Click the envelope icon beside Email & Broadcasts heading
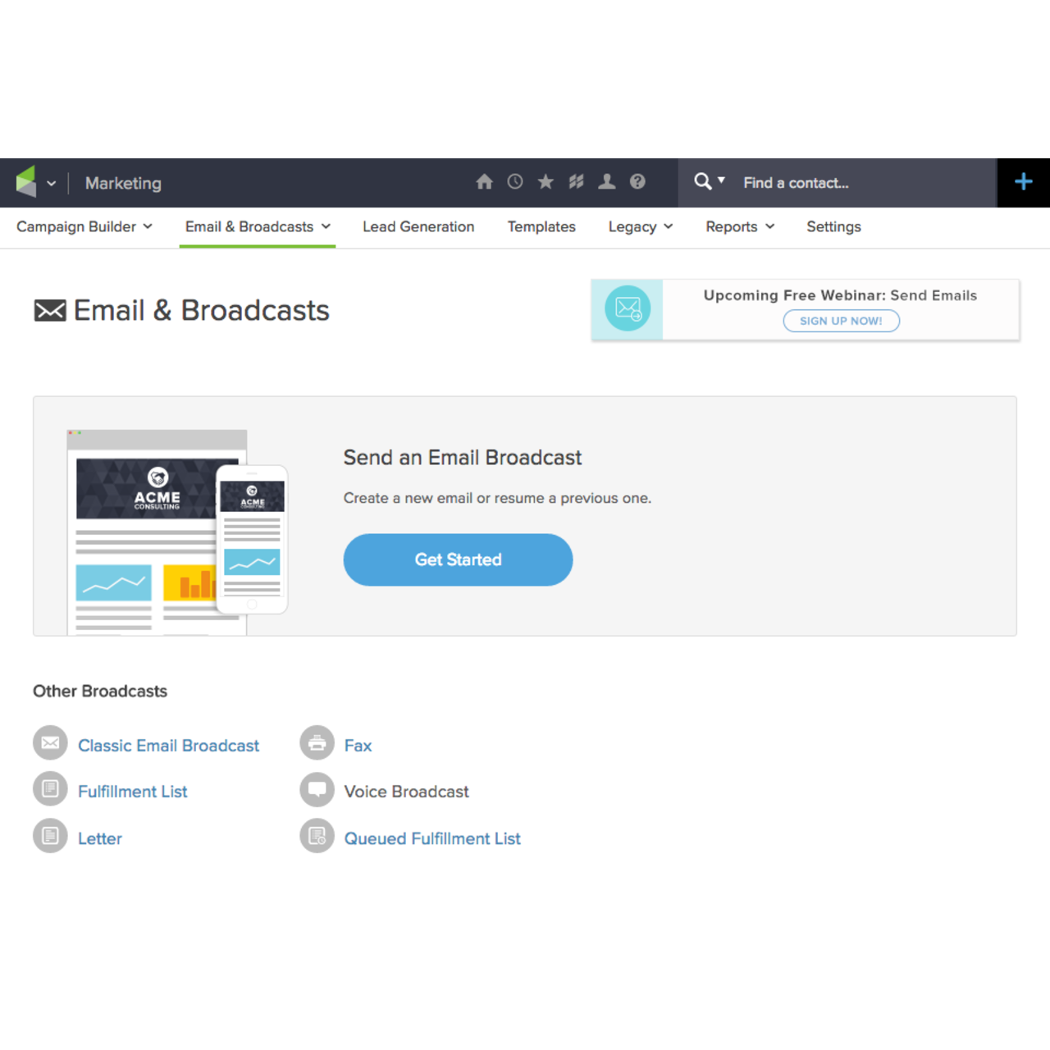1050x1050 pixels. tap(50, 310)
